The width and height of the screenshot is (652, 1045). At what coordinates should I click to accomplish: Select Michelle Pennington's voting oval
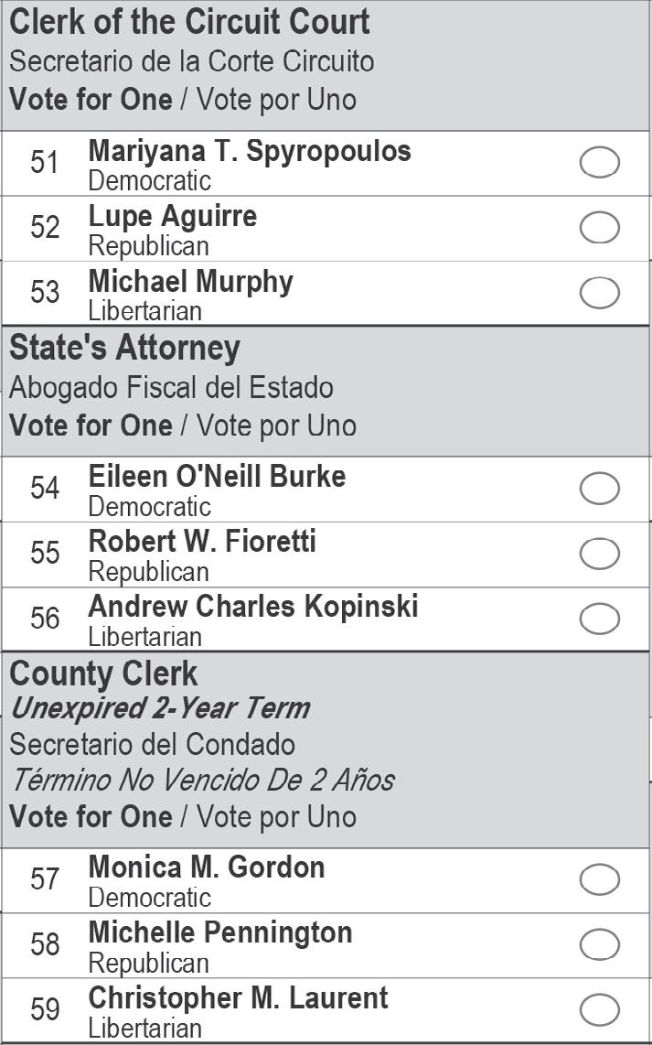599,945
